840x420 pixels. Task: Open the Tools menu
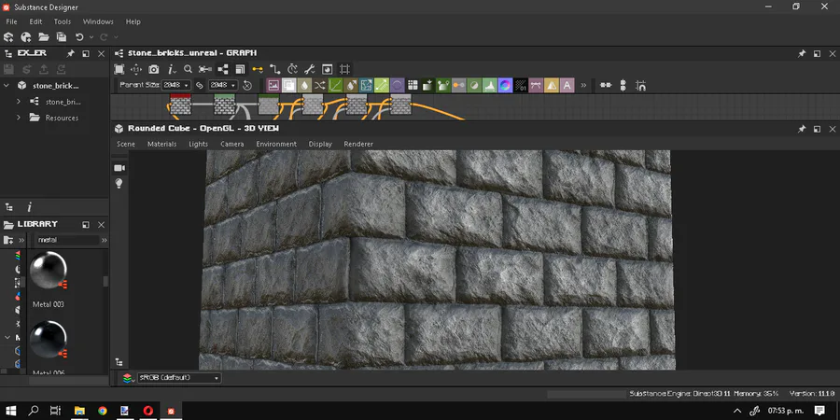click(63, 21)
